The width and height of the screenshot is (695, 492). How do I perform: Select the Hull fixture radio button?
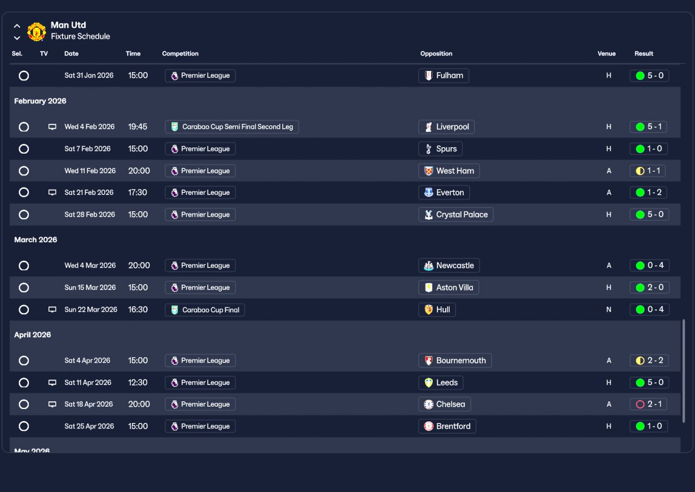tap(24, 310)
